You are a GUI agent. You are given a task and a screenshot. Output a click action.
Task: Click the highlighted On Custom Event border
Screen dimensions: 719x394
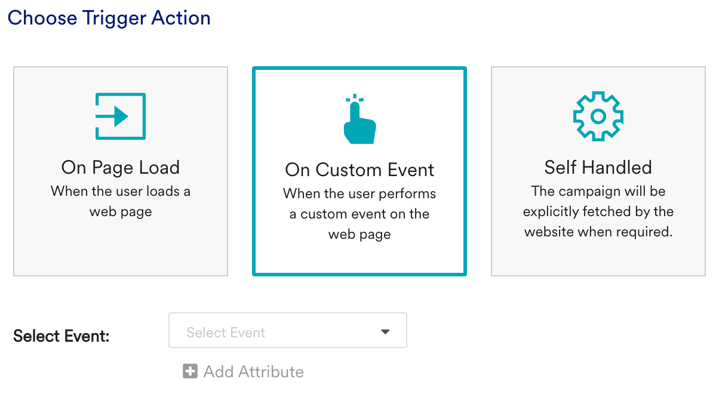click(359, 68)
